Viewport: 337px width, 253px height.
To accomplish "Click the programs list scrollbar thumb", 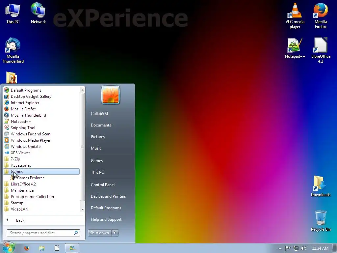I will (83, 147).
